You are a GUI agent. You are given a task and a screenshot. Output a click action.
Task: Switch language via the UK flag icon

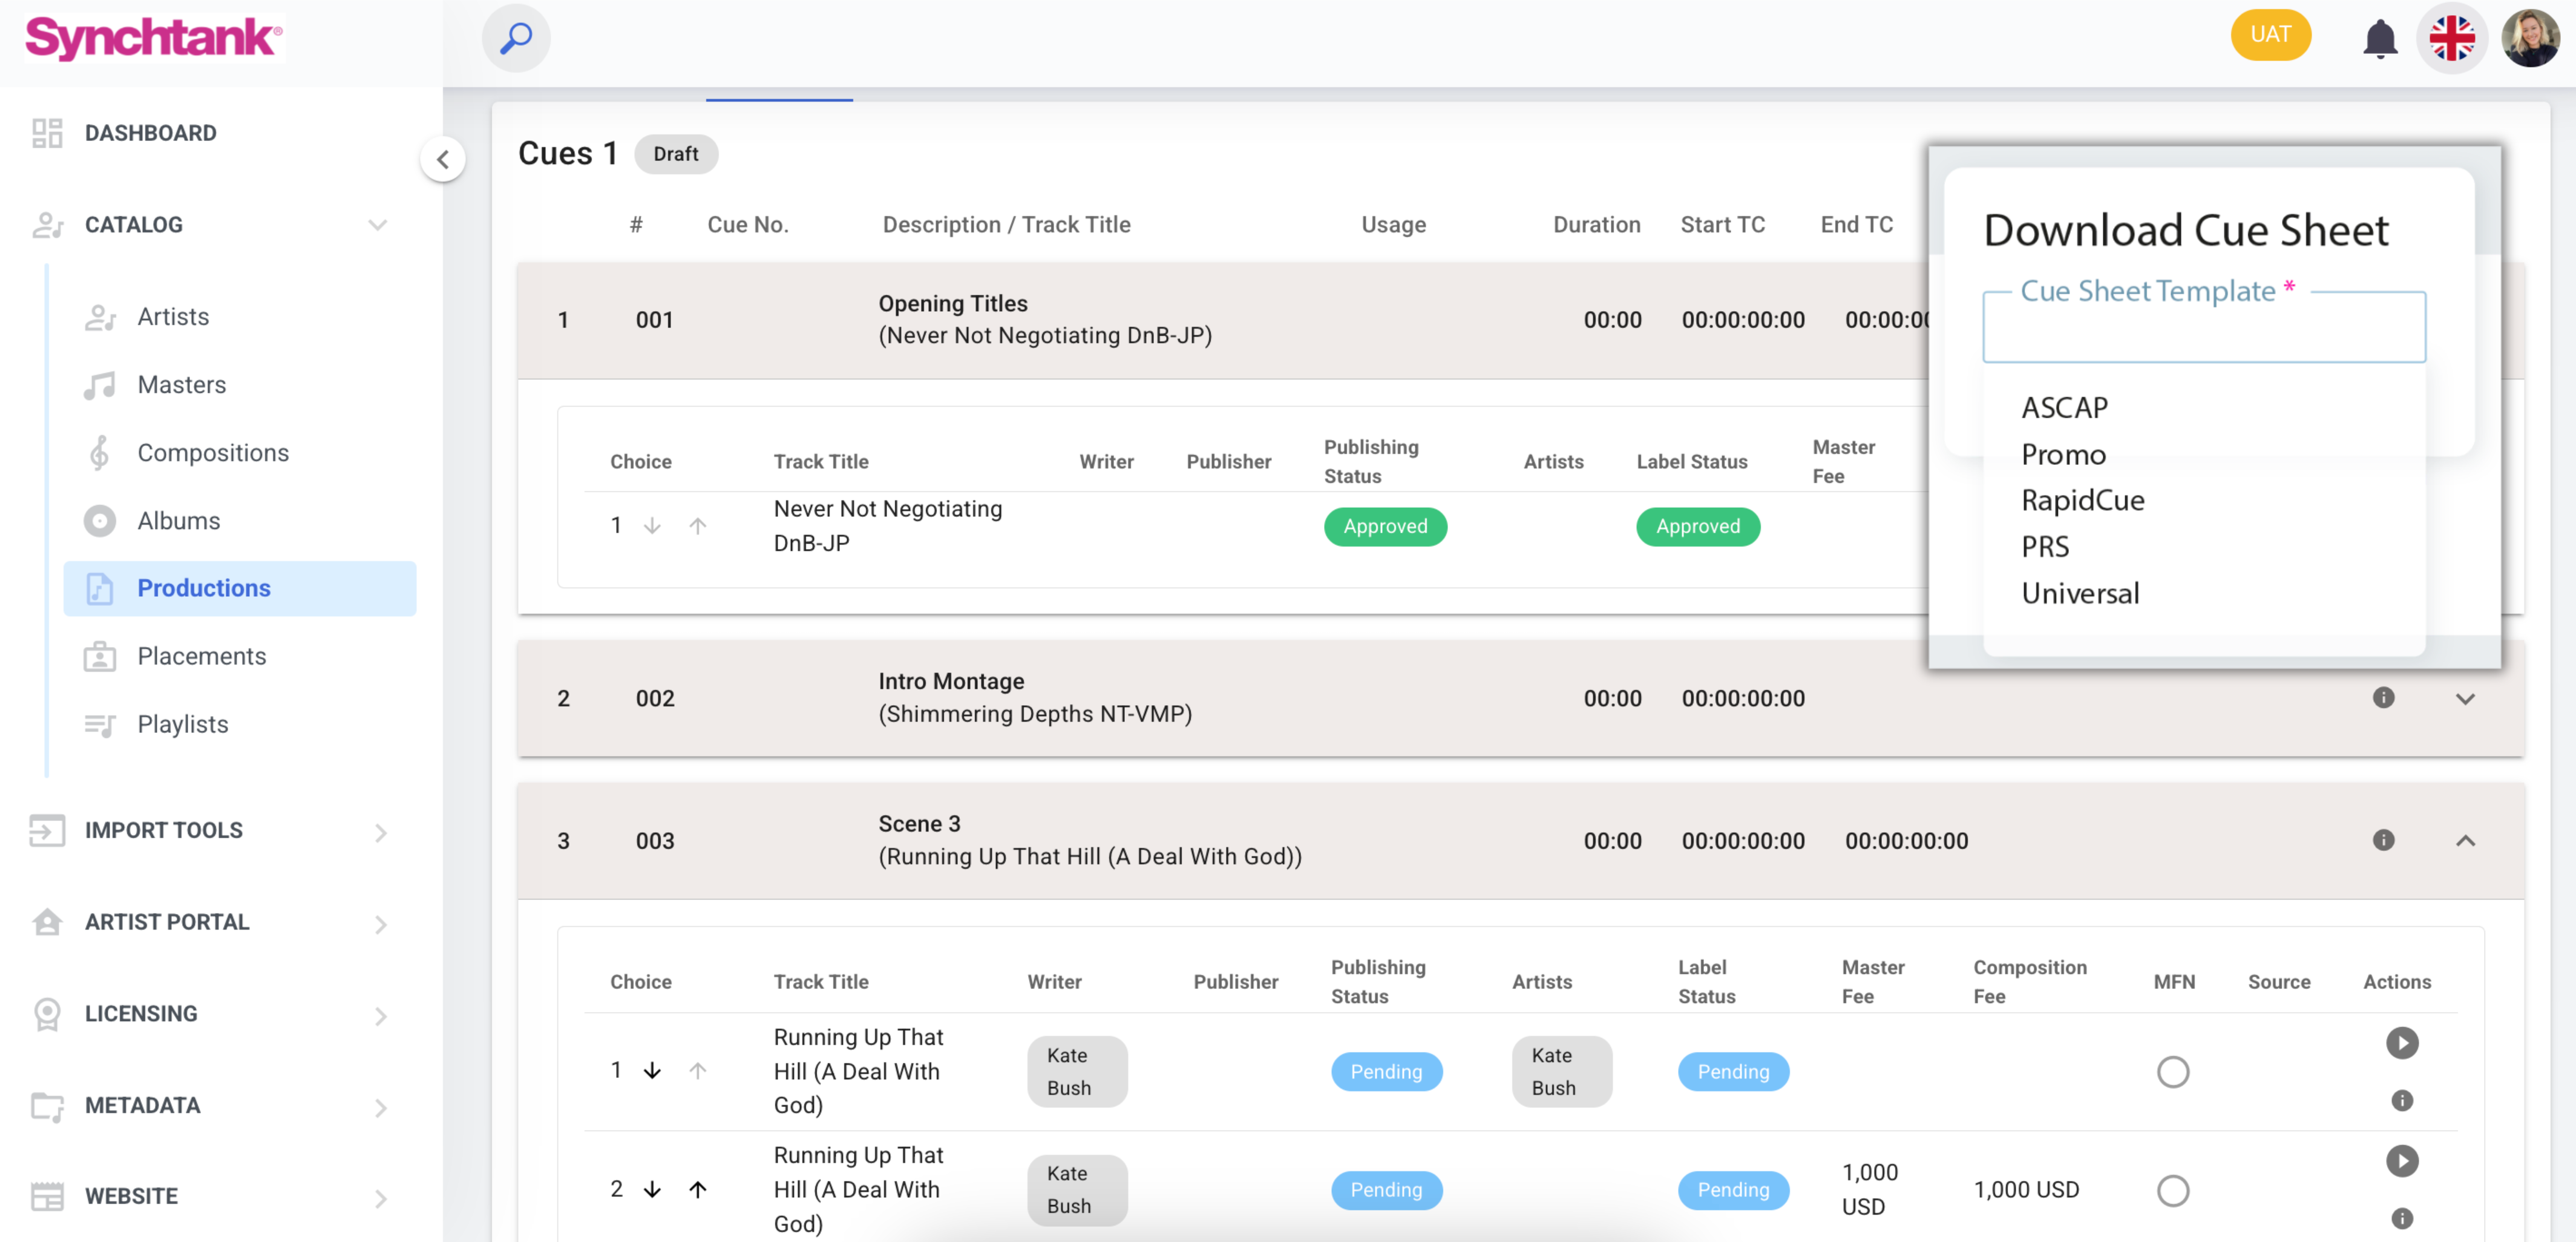2452,38
